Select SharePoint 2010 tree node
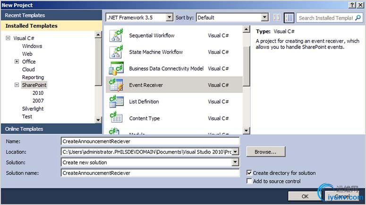 38,93
